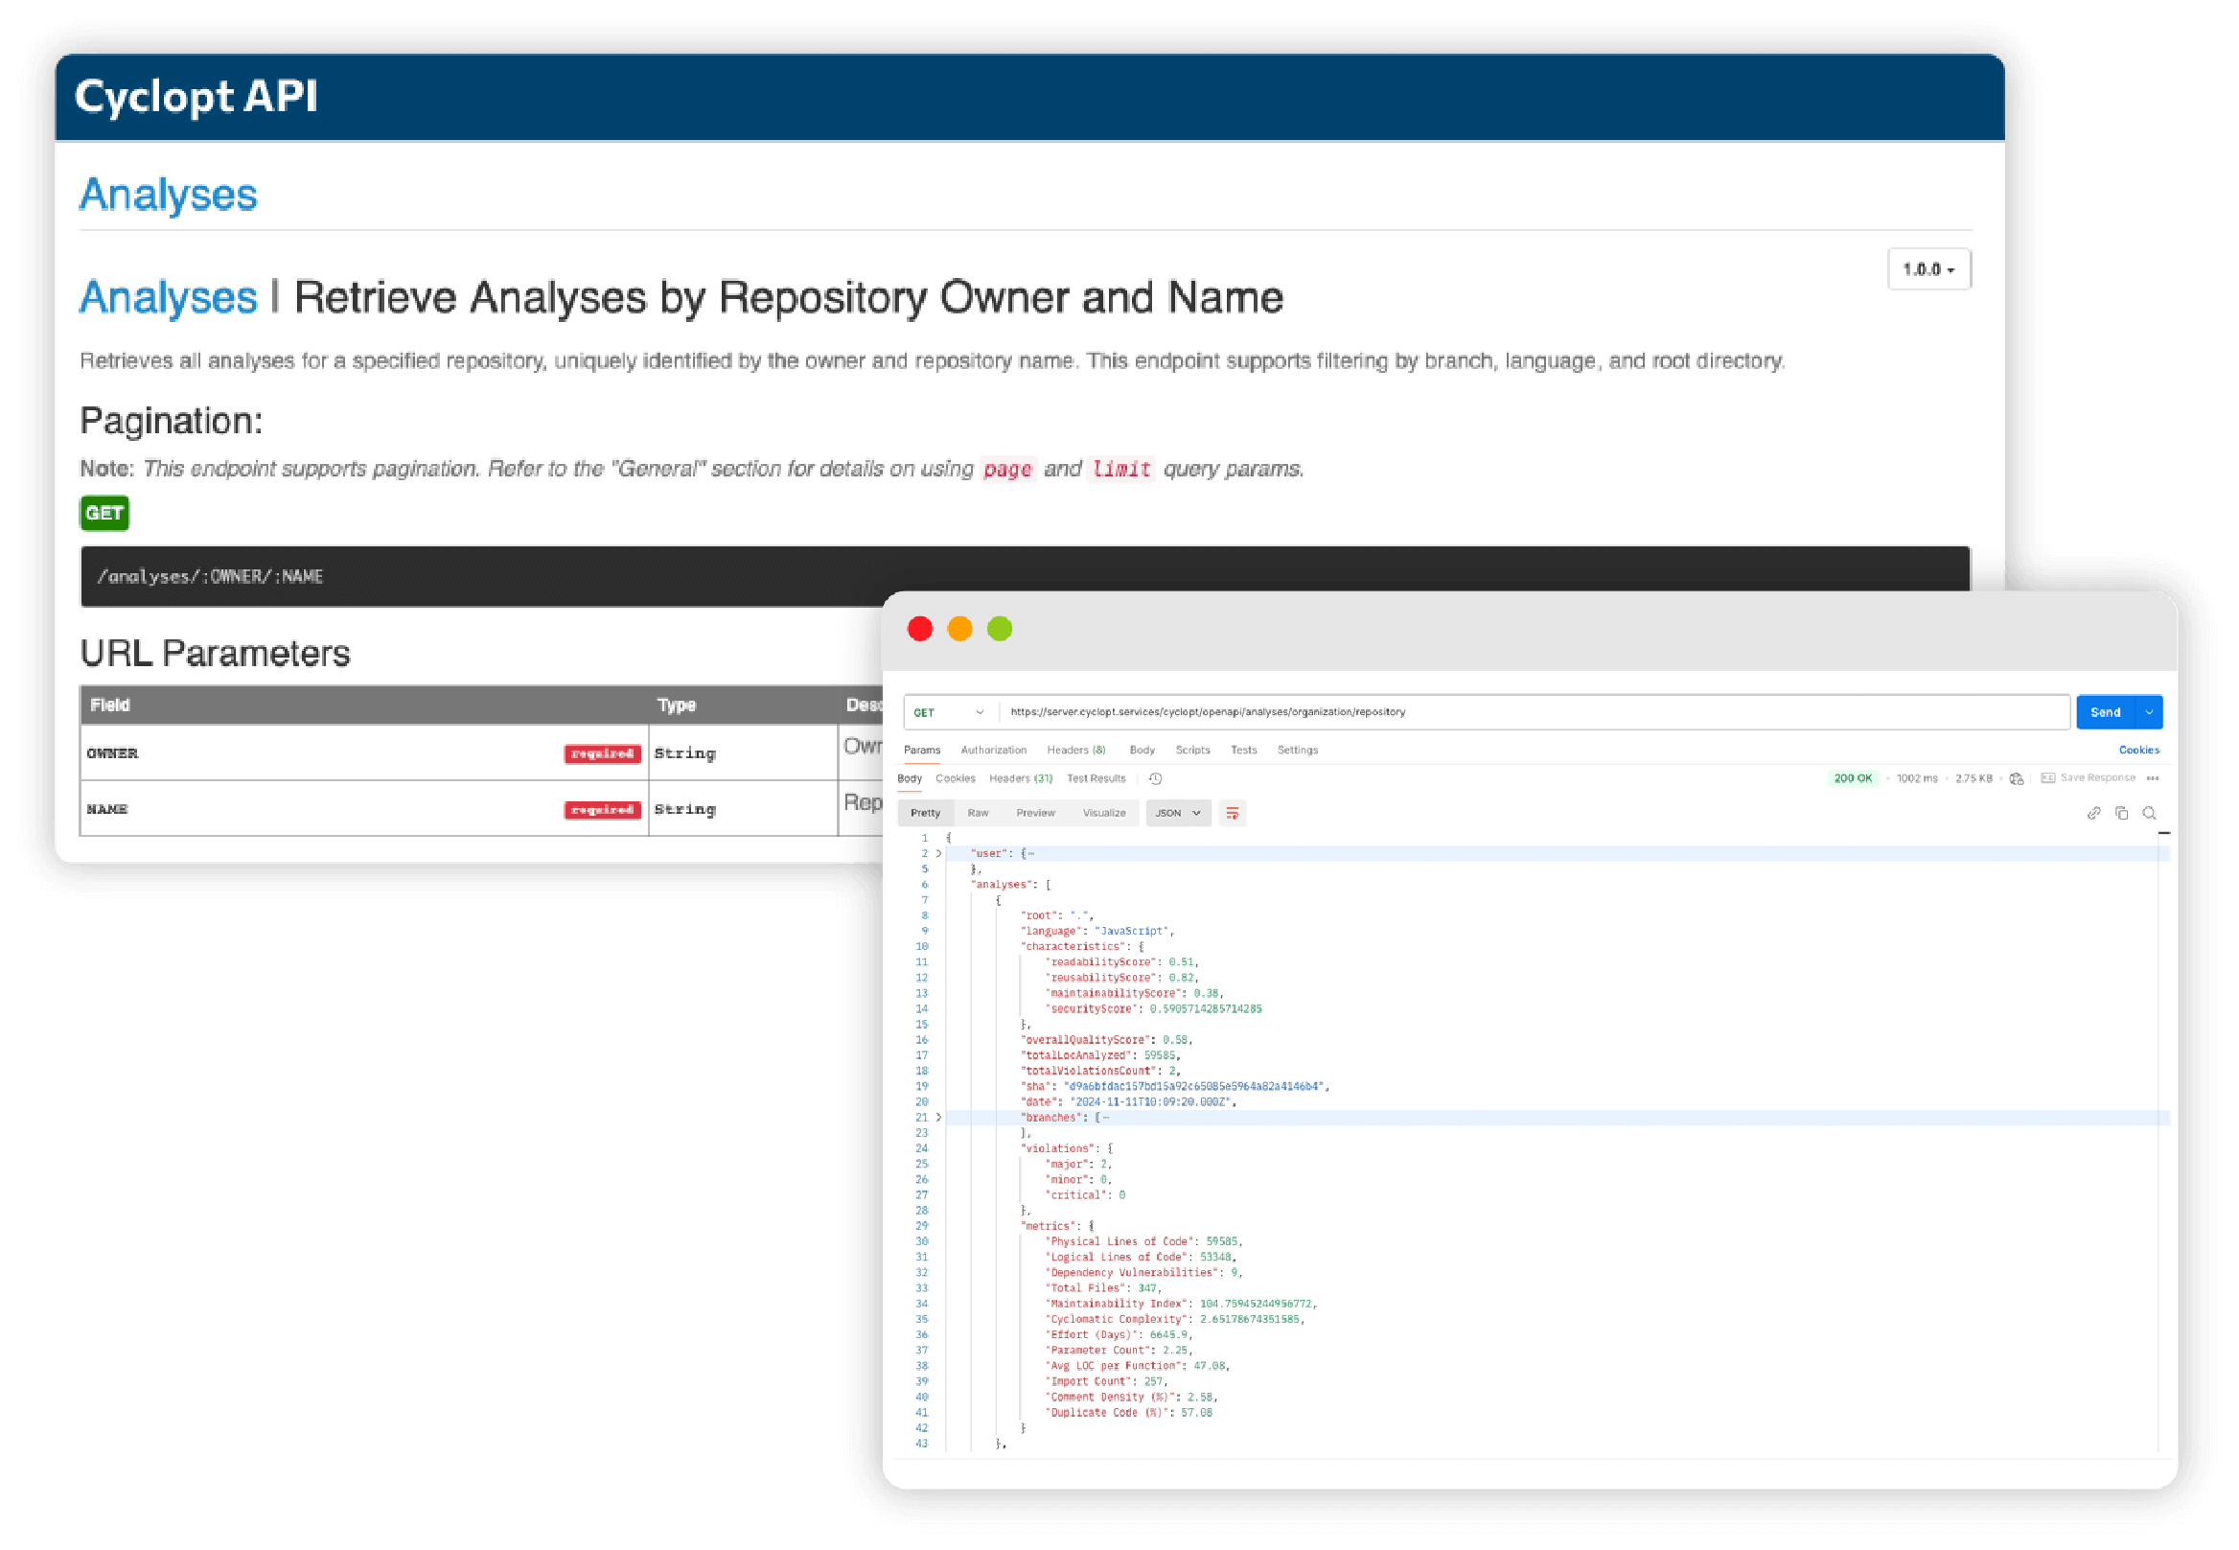Screen dimensions: 2239x1550
Task: Open the Settings request tab
Action: [1297, 750]
